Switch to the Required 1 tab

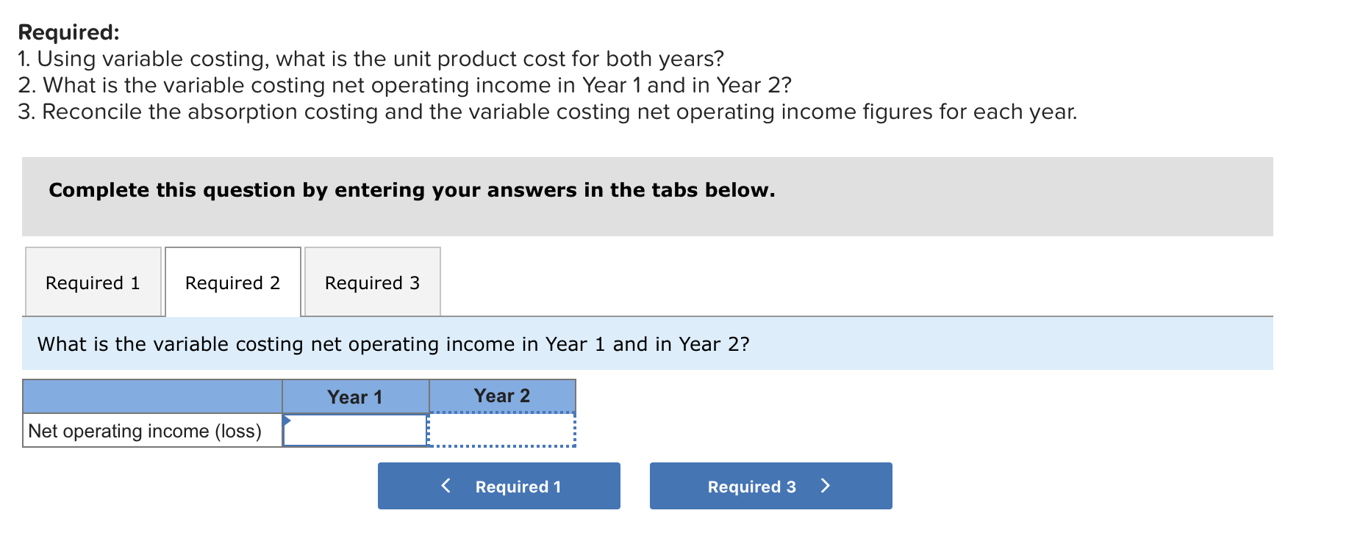(x=93, y=283)
